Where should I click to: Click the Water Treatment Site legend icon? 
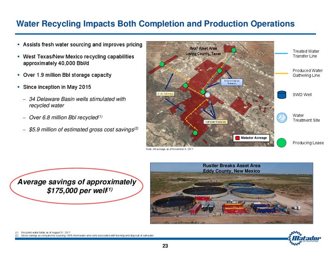[x=282, y=118]
